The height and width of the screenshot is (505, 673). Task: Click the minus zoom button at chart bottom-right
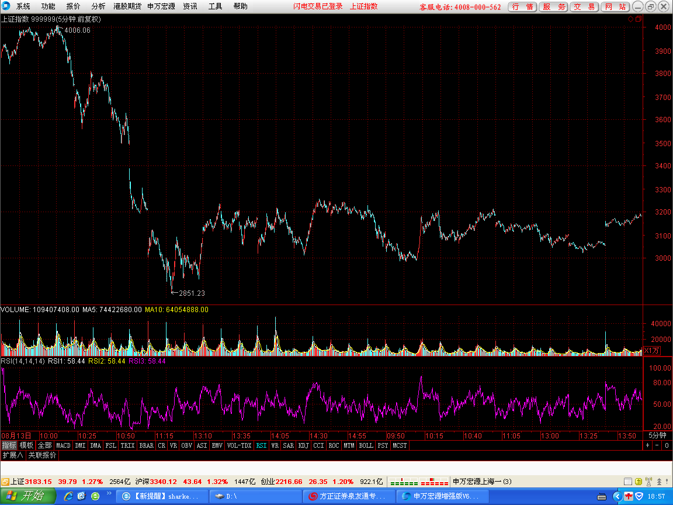(x=657, y=445)
